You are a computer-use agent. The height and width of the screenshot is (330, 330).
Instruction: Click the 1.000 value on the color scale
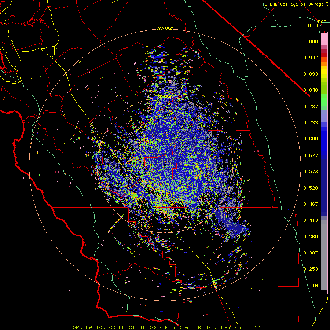(x=311, y=41)
